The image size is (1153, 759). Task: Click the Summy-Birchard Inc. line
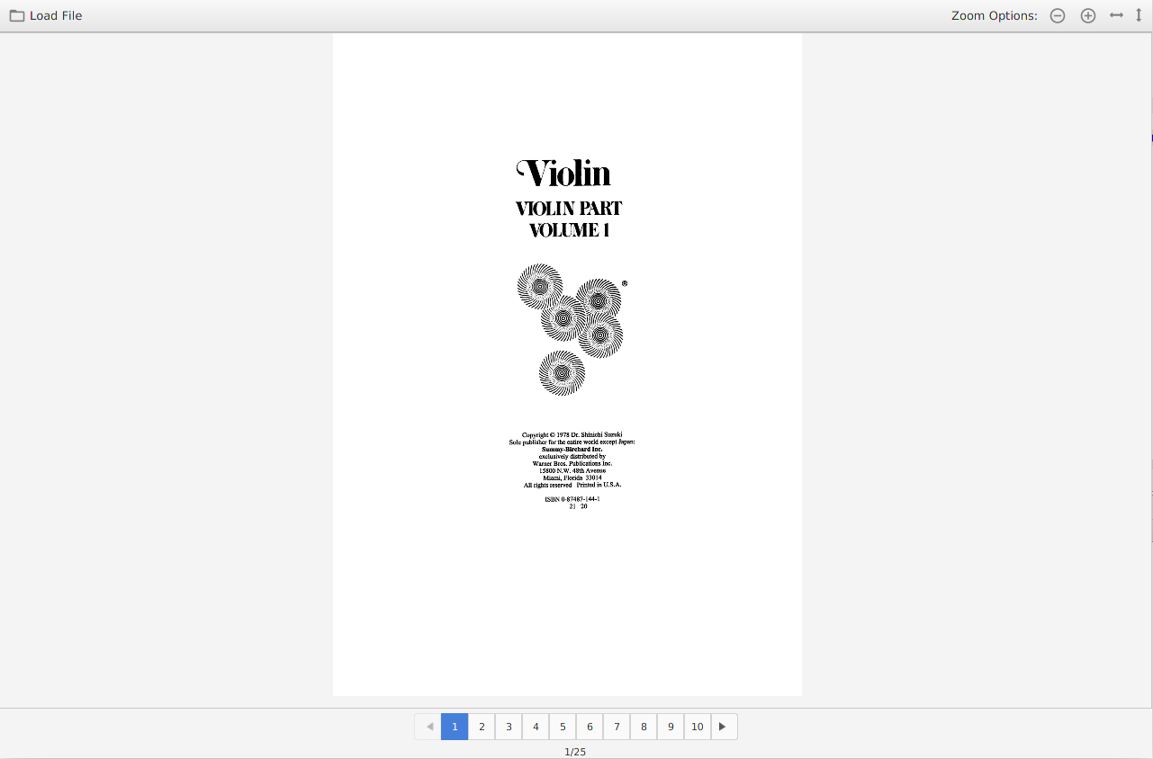pyautogui.click(x=572, y=449)
